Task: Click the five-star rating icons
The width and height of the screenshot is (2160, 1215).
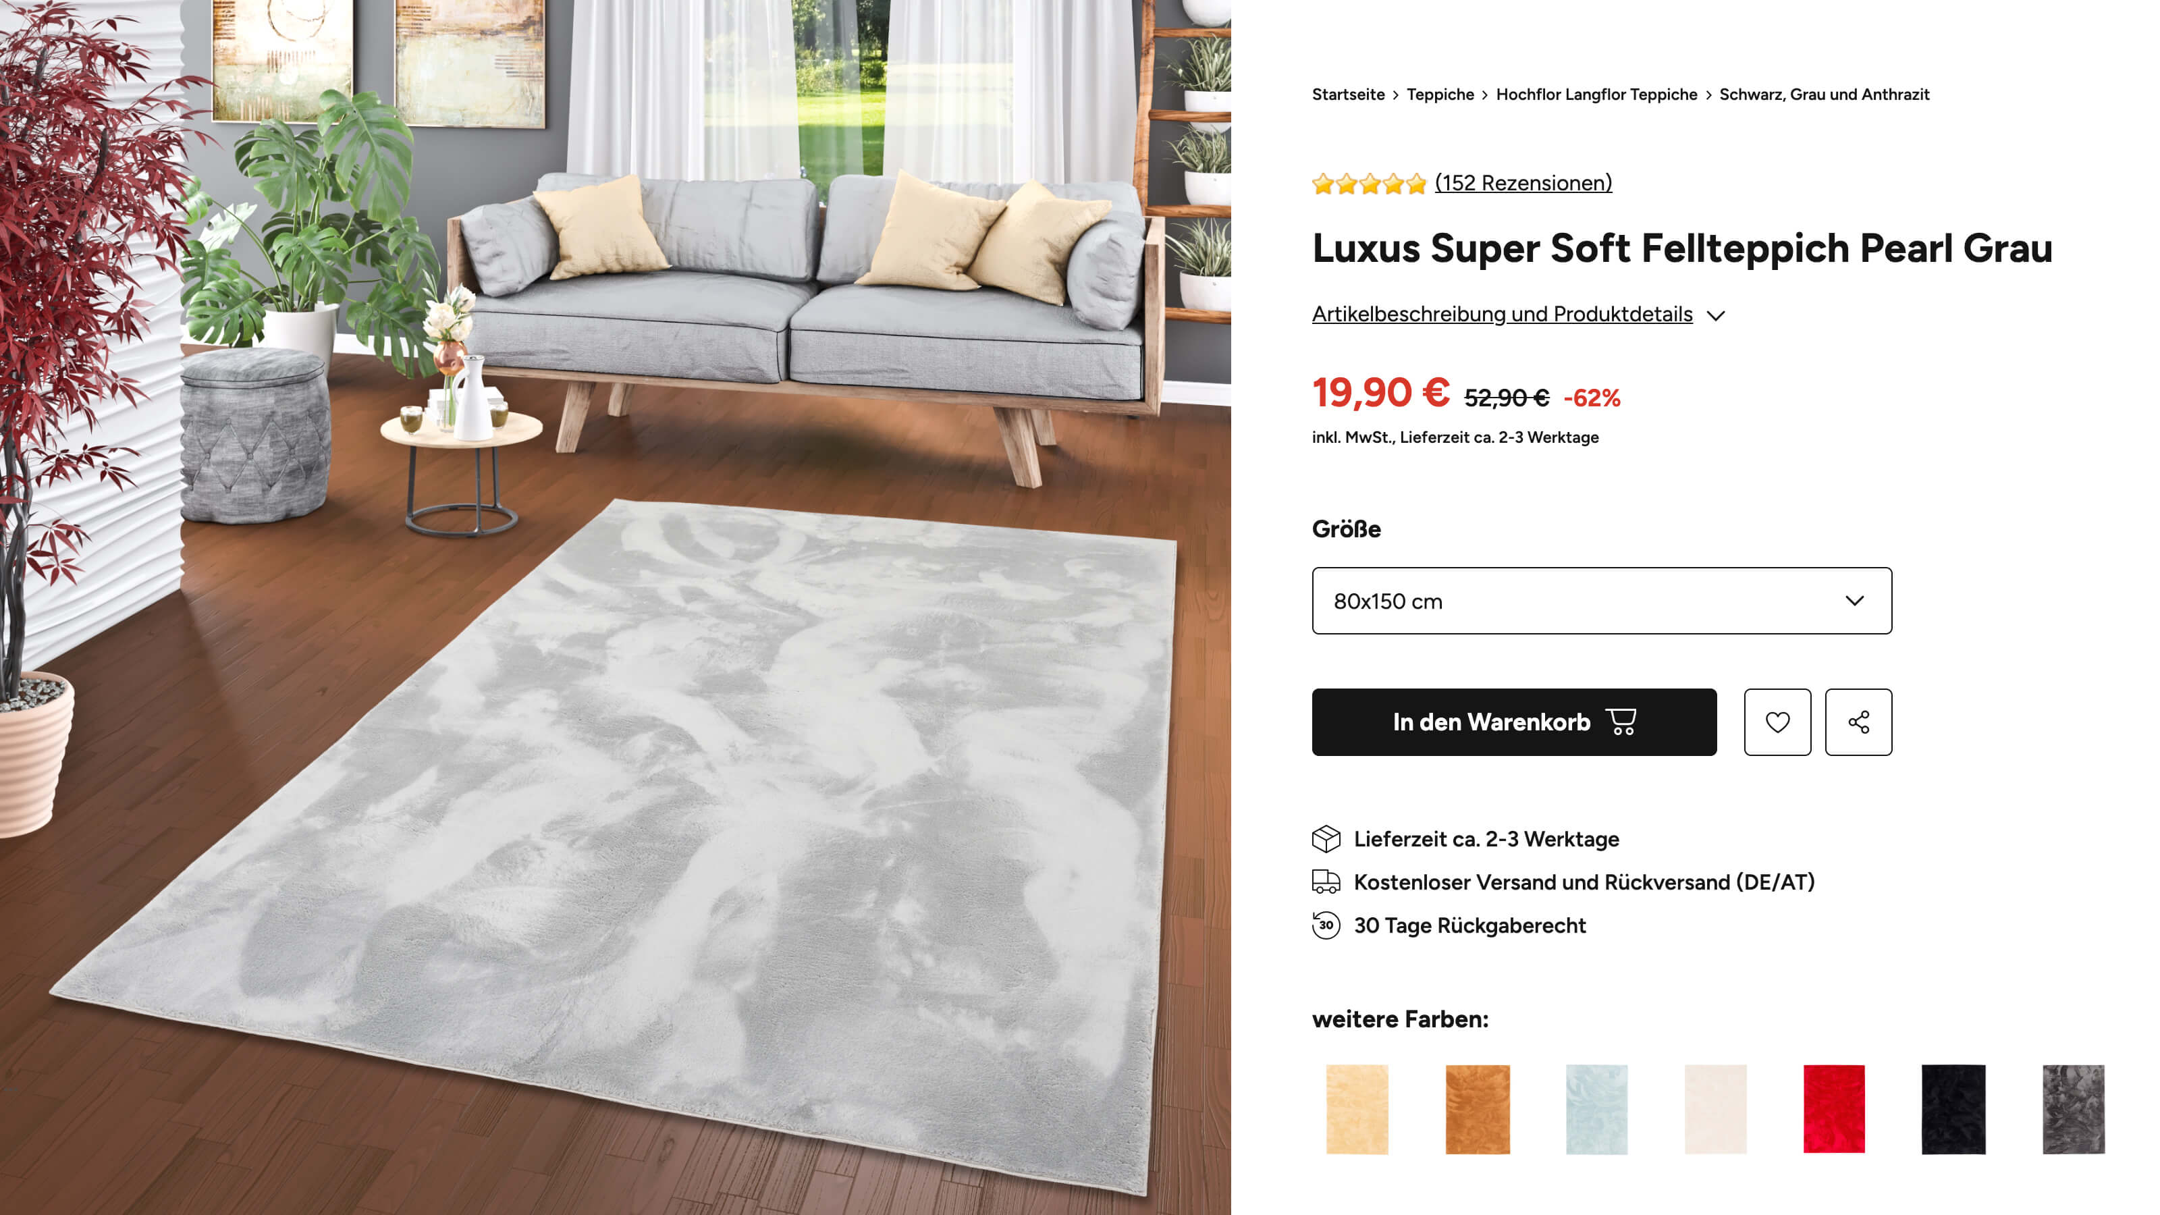Action: [x=1368, y=183]
